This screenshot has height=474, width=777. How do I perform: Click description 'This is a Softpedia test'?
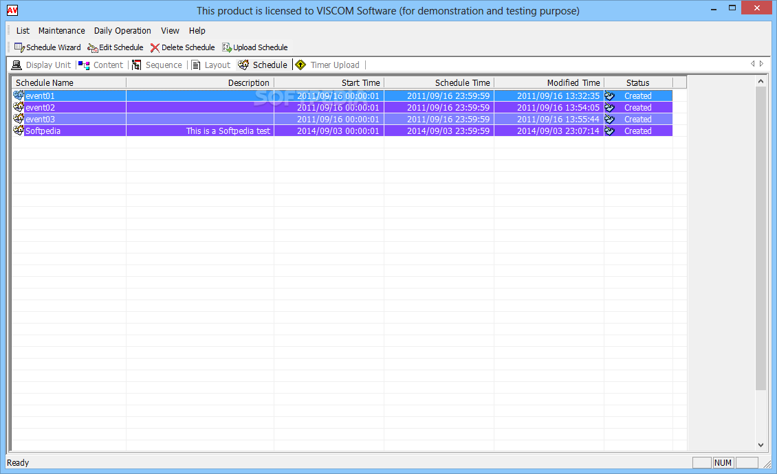[228, 131]
